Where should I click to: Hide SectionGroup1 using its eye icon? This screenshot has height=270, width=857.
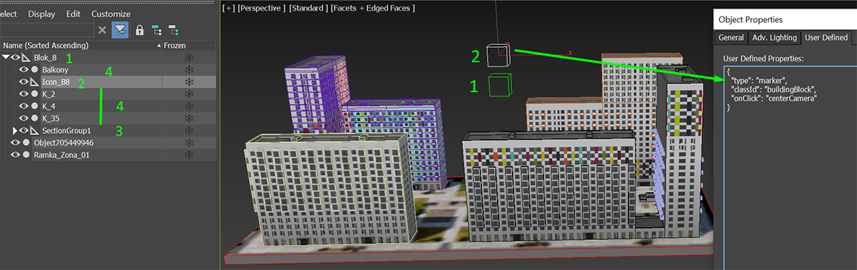point(24,131)
